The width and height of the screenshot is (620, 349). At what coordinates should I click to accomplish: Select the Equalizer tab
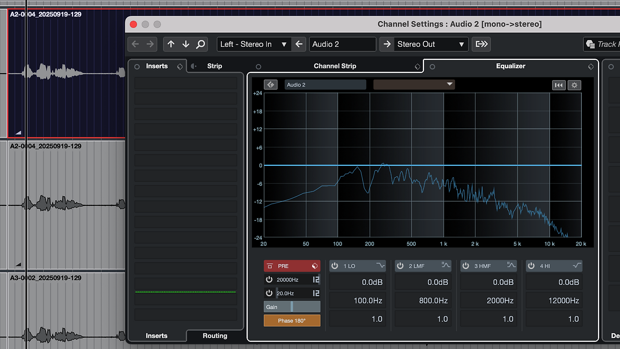tap(511, 66)
